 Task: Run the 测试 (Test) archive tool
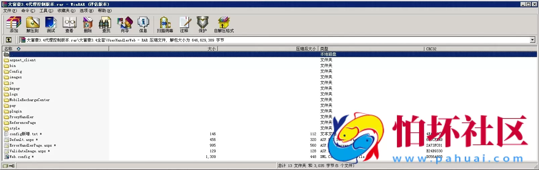[51, 24]
